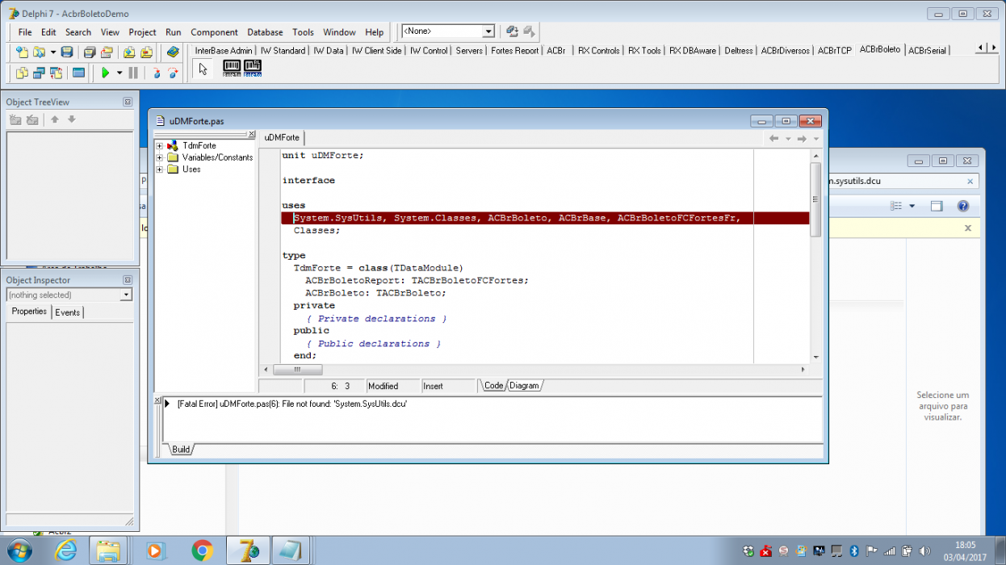Open Google Chrome from taskbar
This screenshot has height=565, width=1006.
[202, 551]
